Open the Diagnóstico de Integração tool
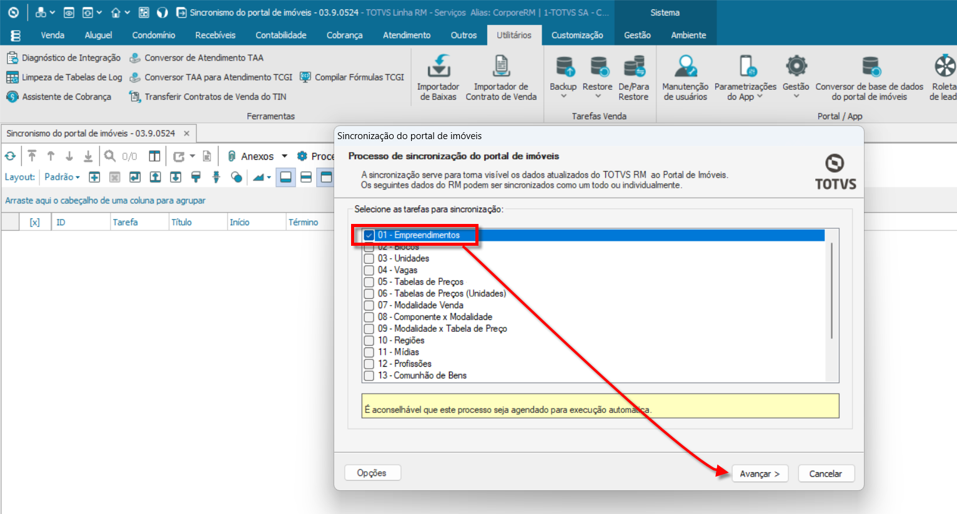 pos(64,58)
